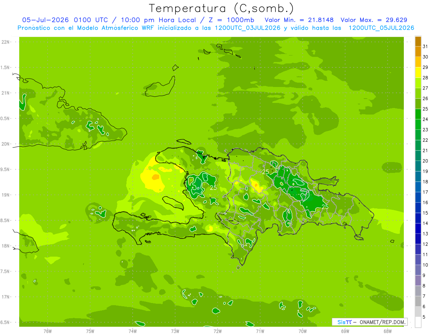Click the 20N latitude axis label

coord(5,144)
